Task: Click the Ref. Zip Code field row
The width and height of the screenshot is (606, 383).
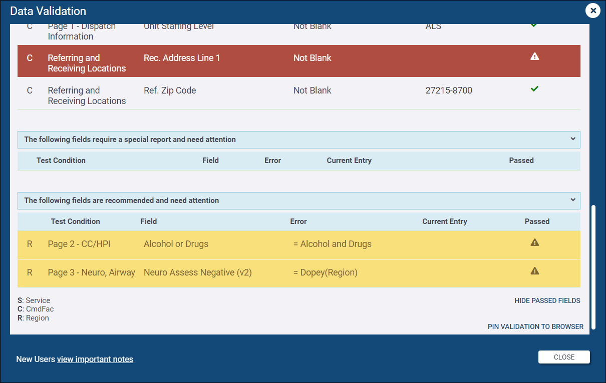Action: click(x=299, y=93)
